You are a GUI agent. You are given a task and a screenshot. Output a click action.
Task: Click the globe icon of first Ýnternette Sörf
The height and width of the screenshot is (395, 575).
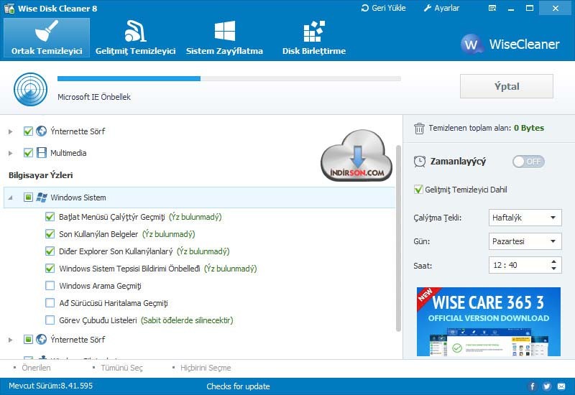tap(42, 131)
